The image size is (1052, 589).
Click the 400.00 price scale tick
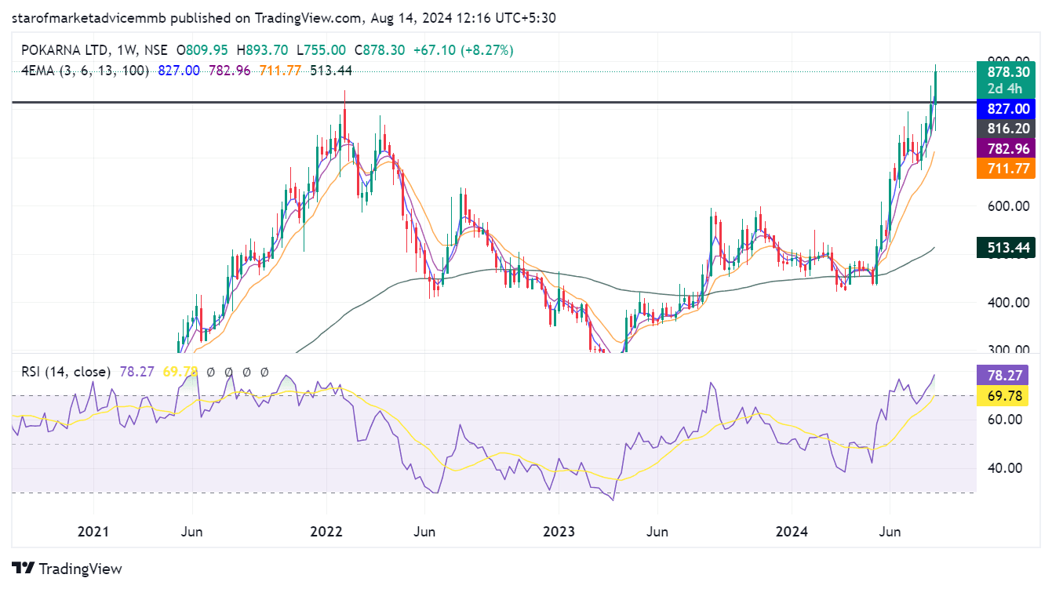[1007, 303]
